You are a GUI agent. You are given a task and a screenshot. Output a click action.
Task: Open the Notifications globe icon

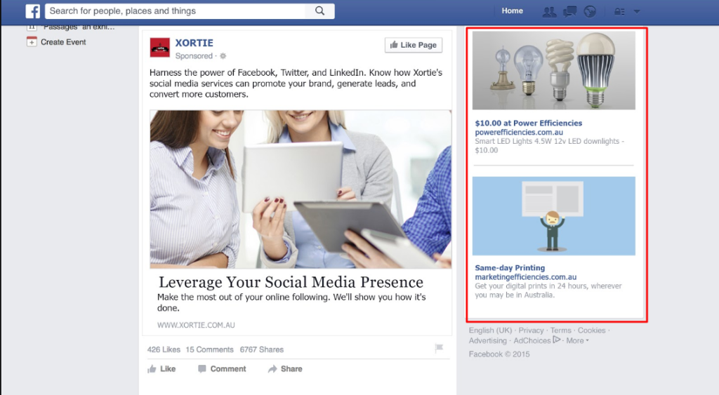tap(589, 11)
